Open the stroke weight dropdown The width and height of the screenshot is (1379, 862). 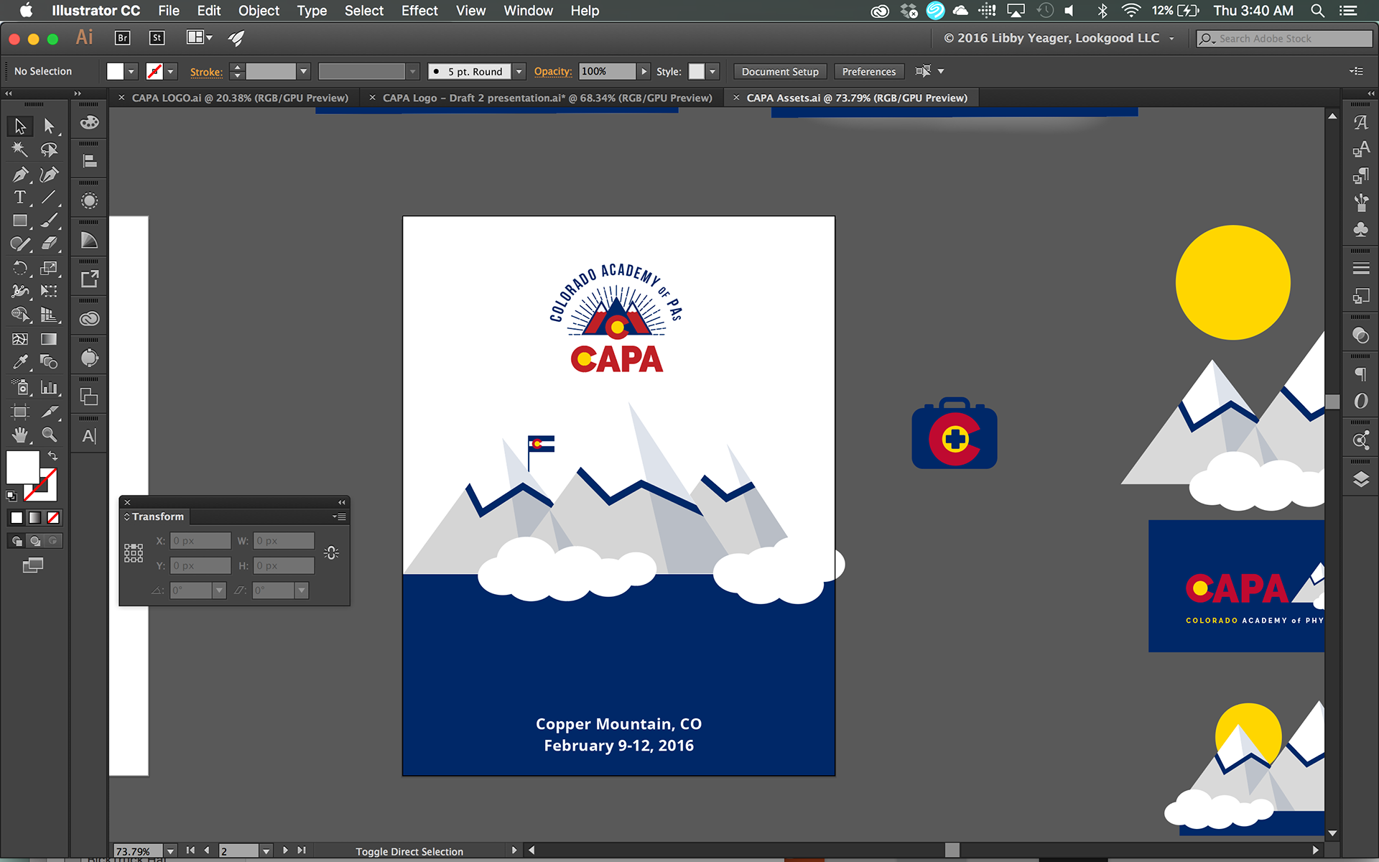(x=304, y=71)
